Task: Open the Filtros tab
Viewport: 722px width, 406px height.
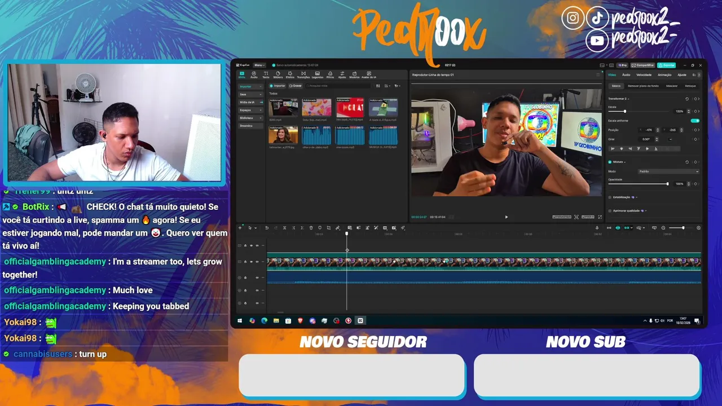Action: pyautogui.click(x=330, y=75)
